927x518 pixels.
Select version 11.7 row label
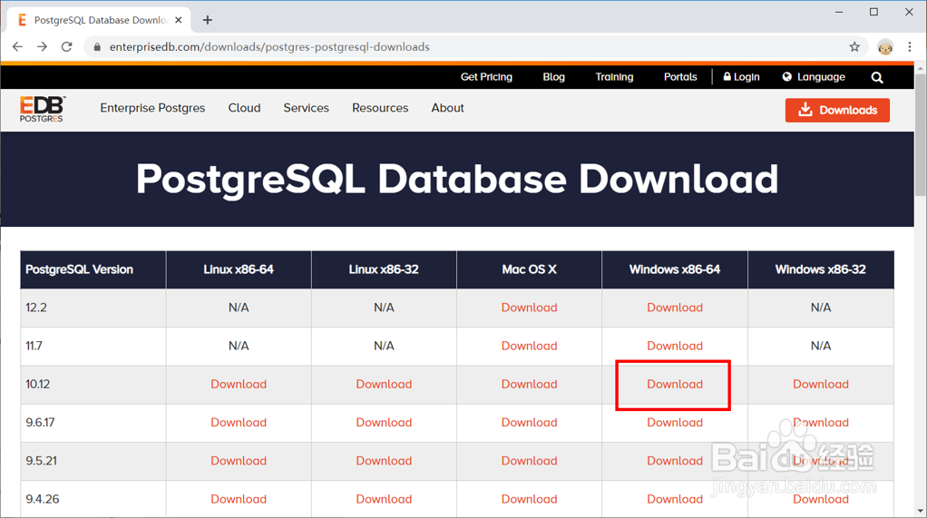[34, 346]
